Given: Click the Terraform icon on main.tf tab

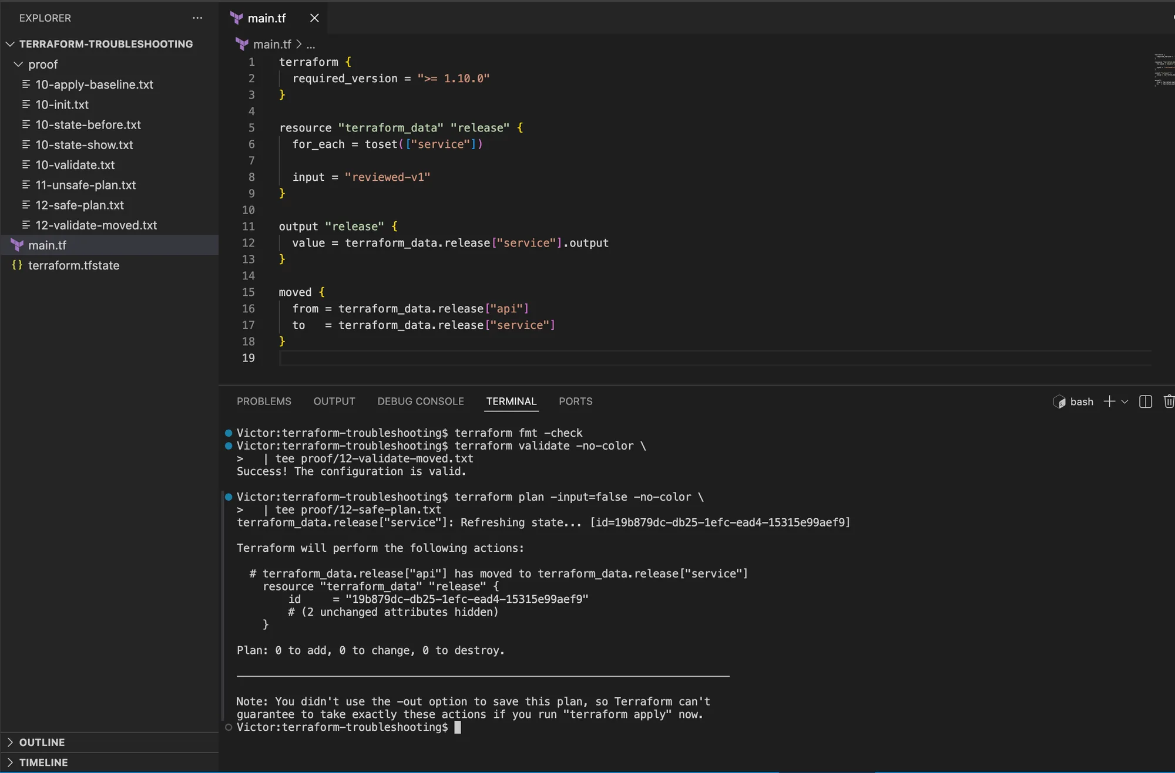Looking at the screenshot, I should 237,18.
